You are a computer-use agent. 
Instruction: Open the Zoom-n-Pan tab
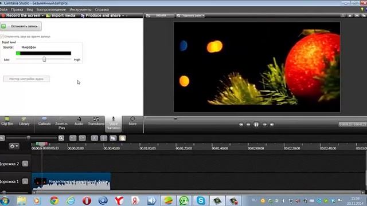click(x=61, y=124)
